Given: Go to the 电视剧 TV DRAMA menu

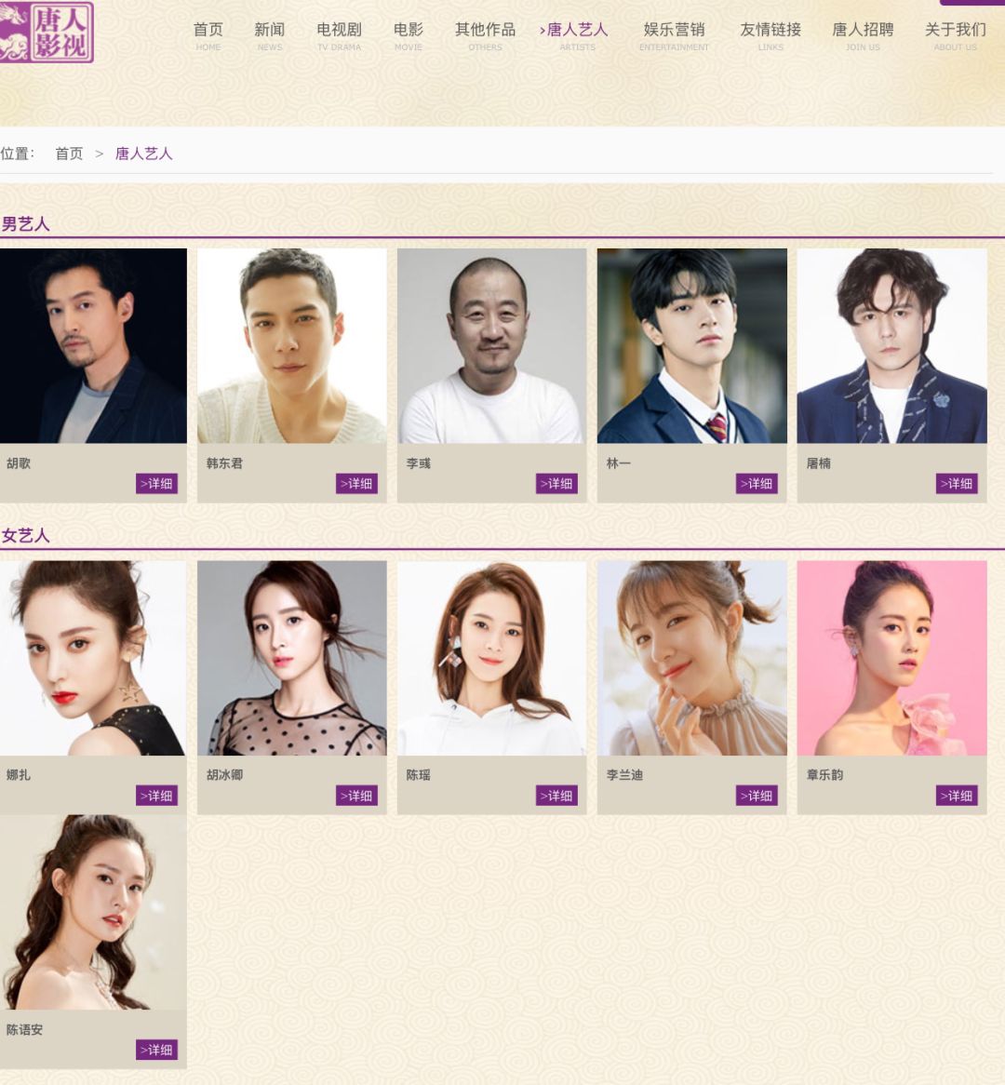Looking at the screenshot, I should pos(339,36).
